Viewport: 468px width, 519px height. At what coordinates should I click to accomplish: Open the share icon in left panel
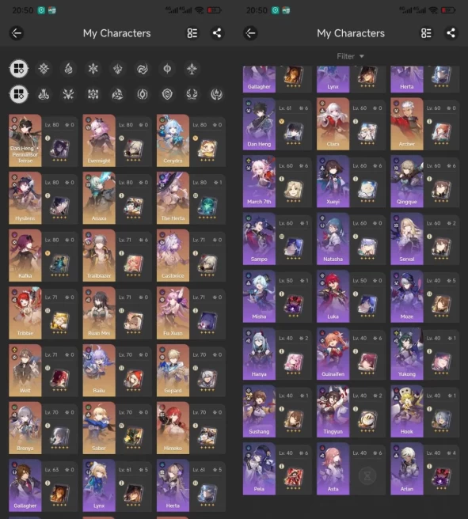coord(217,33)
